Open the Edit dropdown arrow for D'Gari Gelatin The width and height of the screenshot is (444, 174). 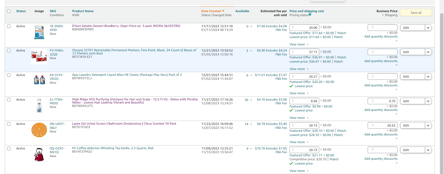(428, 28)
